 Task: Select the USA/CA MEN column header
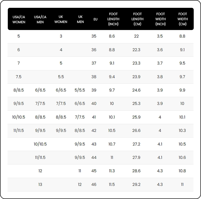point(40,19)
